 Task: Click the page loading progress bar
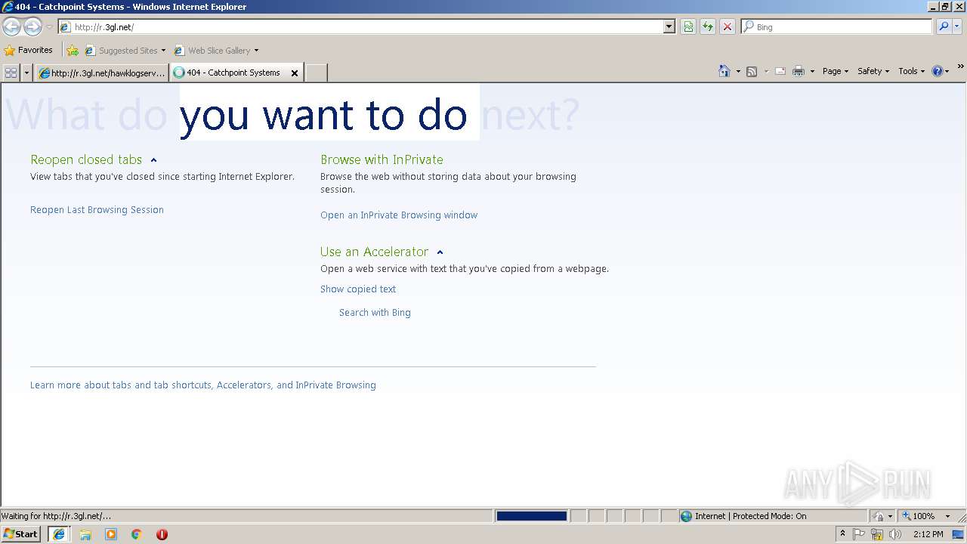click(532, 516)
